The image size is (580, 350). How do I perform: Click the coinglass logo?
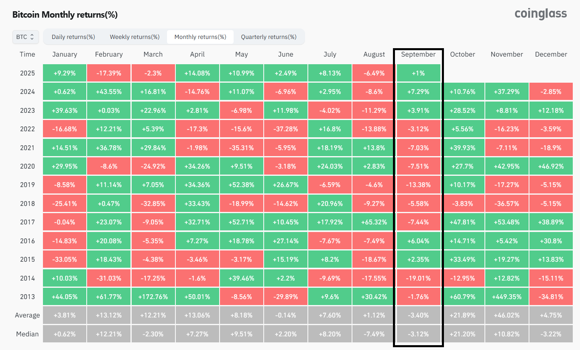[x=541, y=14]
